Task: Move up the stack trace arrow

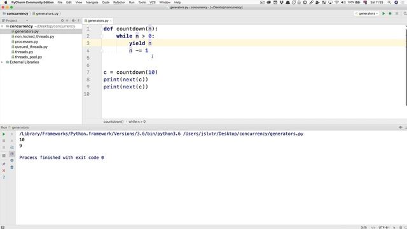Action: 12,134
